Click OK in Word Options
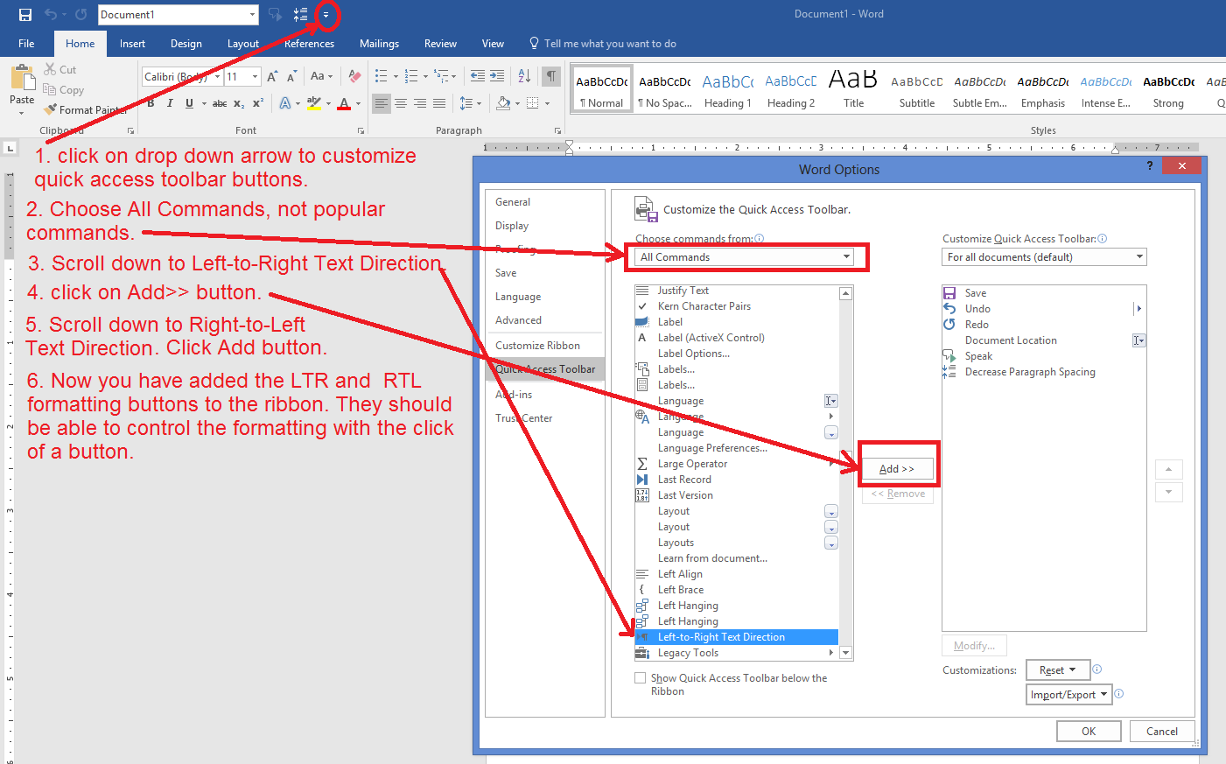This screenshot has width=1226, height=764. tap(1089, 732)
